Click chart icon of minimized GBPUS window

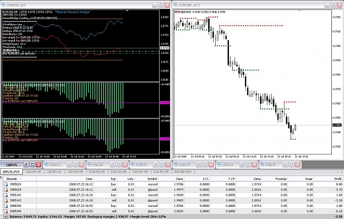3,165
